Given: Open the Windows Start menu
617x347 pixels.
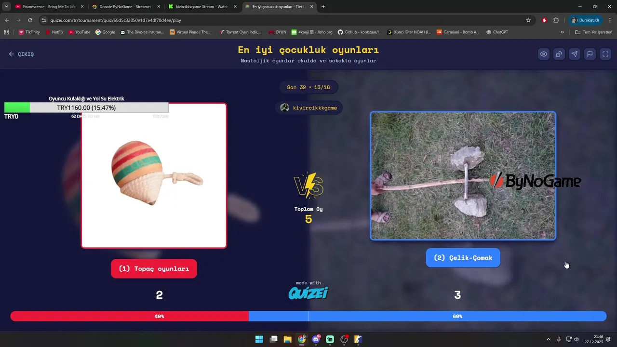Looking at the screenshot, I should 259,339.
